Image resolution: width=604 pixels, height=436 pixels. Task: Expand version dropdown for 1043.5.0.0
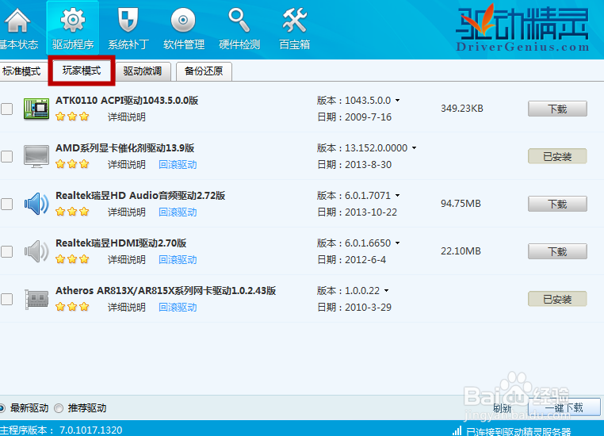click(398, 100)
